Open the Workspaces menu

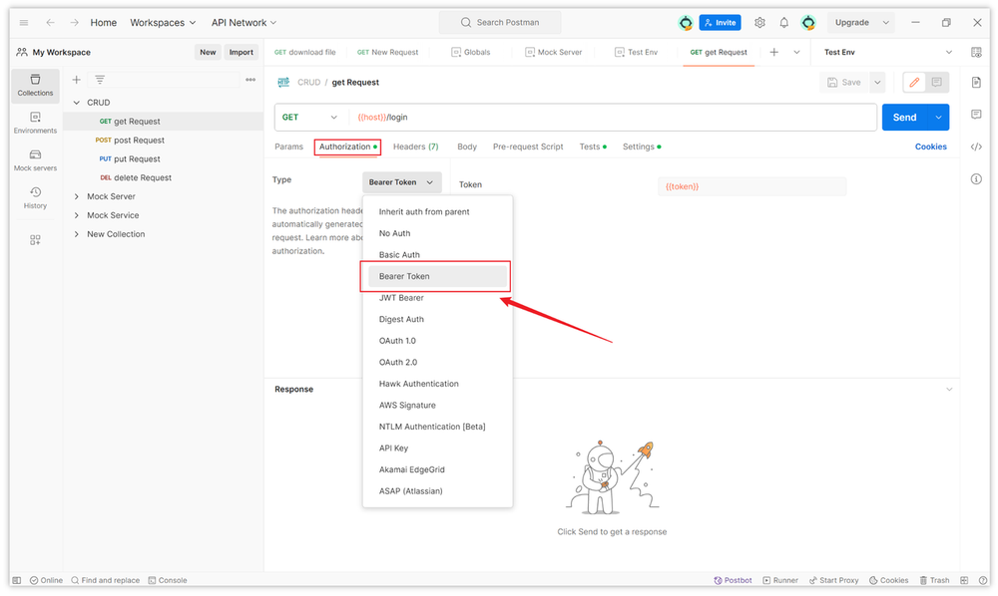(x=162, y=22)
